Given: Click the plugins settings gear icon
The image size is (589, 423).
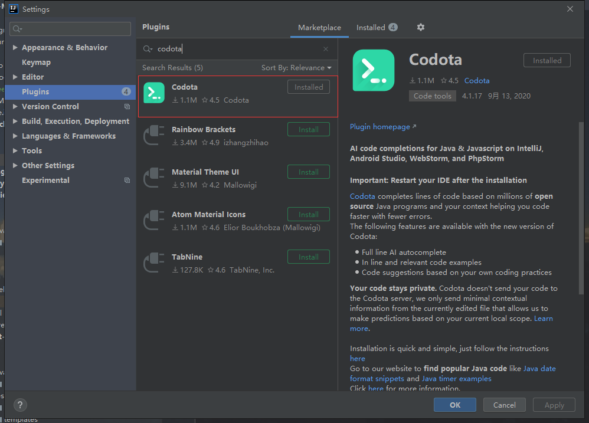Looking at the screenshot, I should [x=421, y=27].
